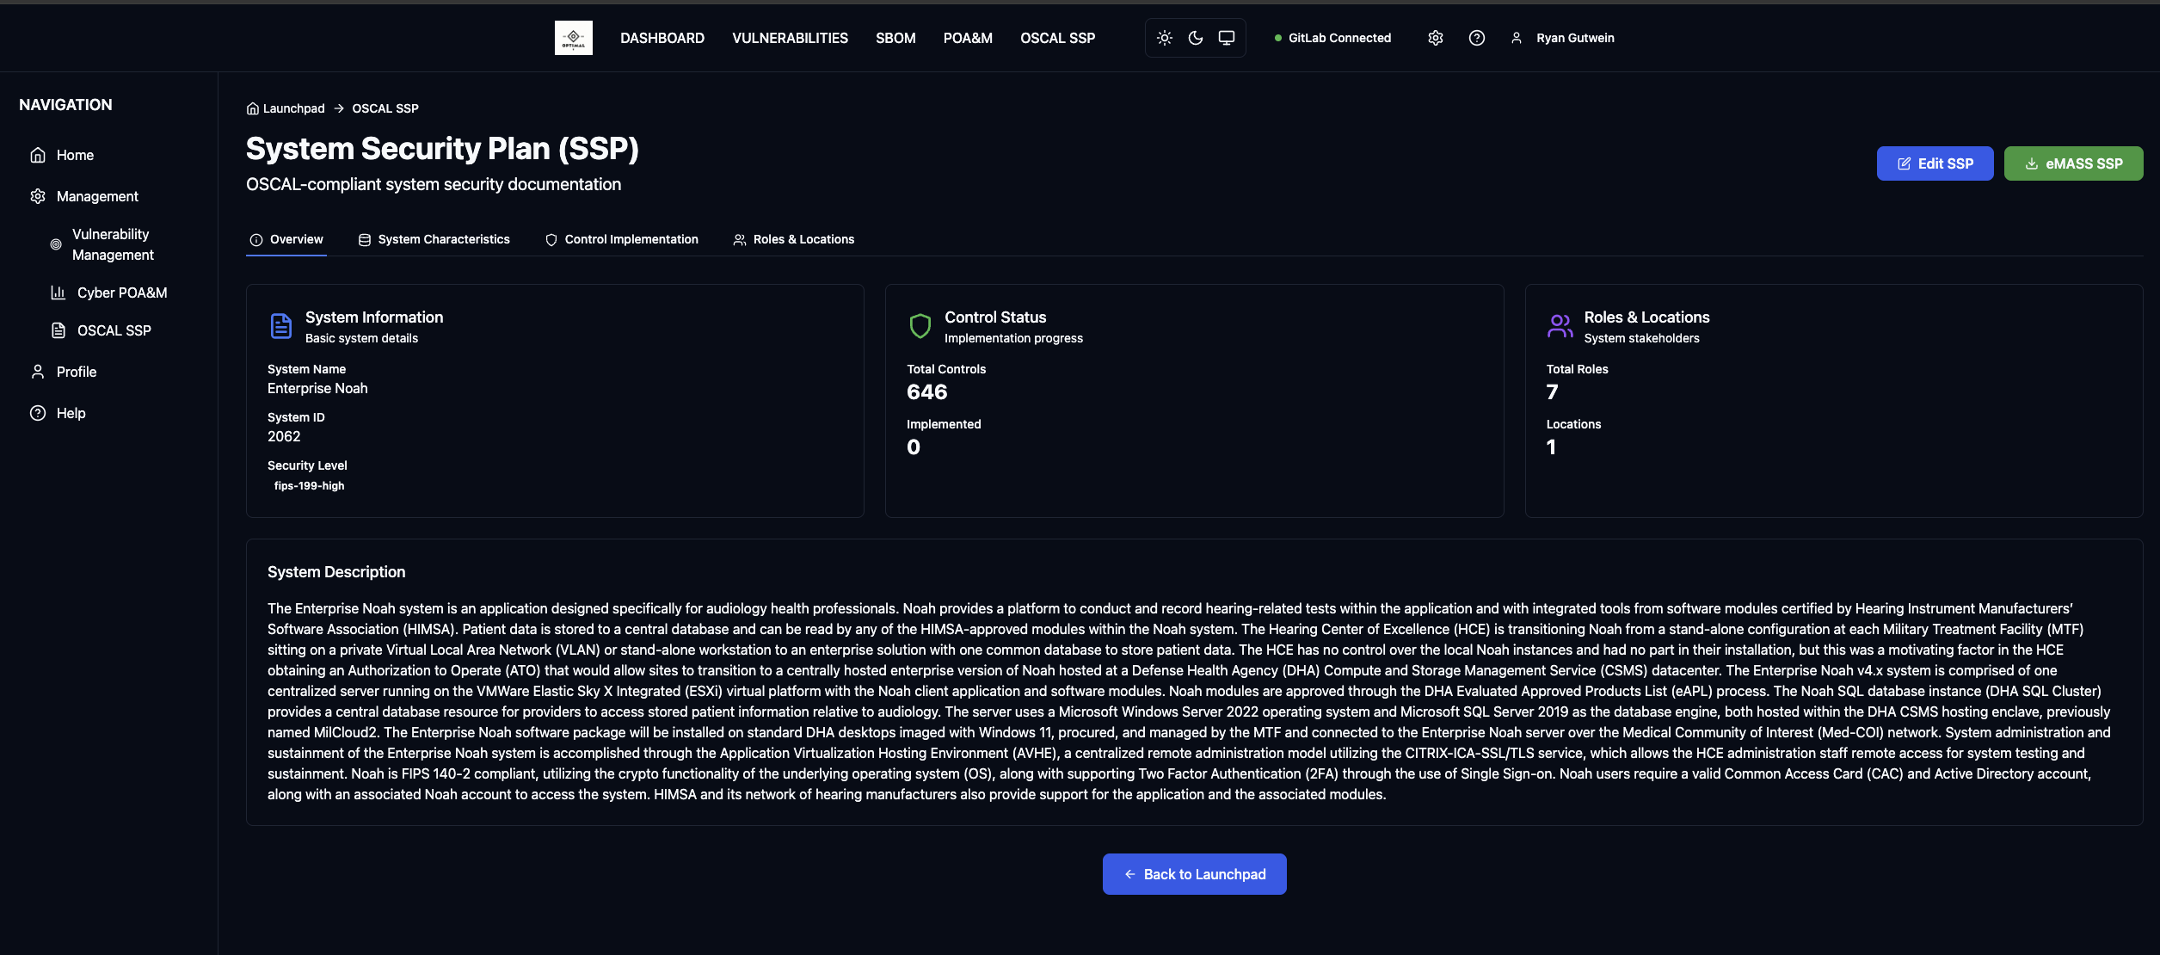
Task: Click the Cyber POA&M chart icon
Action: [x=57, y=293]
